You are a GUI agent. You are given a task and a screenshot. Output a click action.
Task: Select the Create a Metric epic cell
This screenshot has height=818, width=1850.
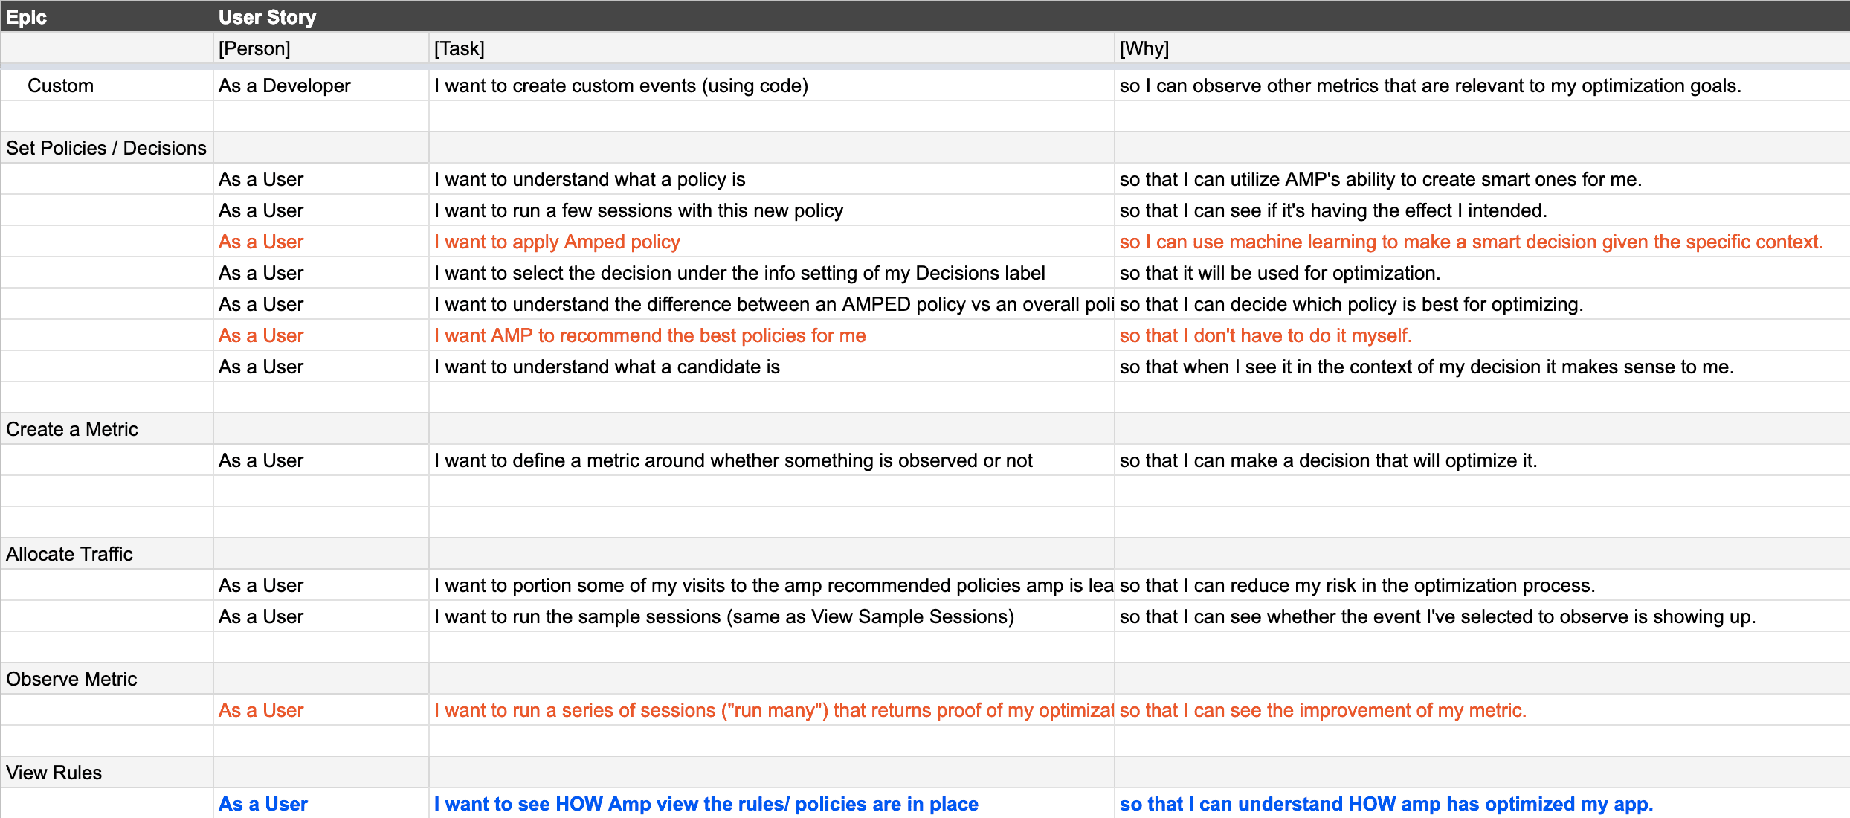(107, 429)
